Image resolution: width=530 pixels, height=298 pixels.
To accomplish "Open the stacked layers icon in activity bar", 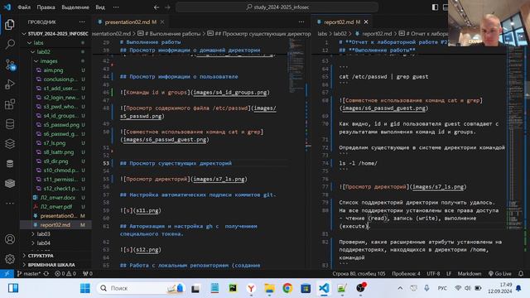I will (x=10, y=144).
